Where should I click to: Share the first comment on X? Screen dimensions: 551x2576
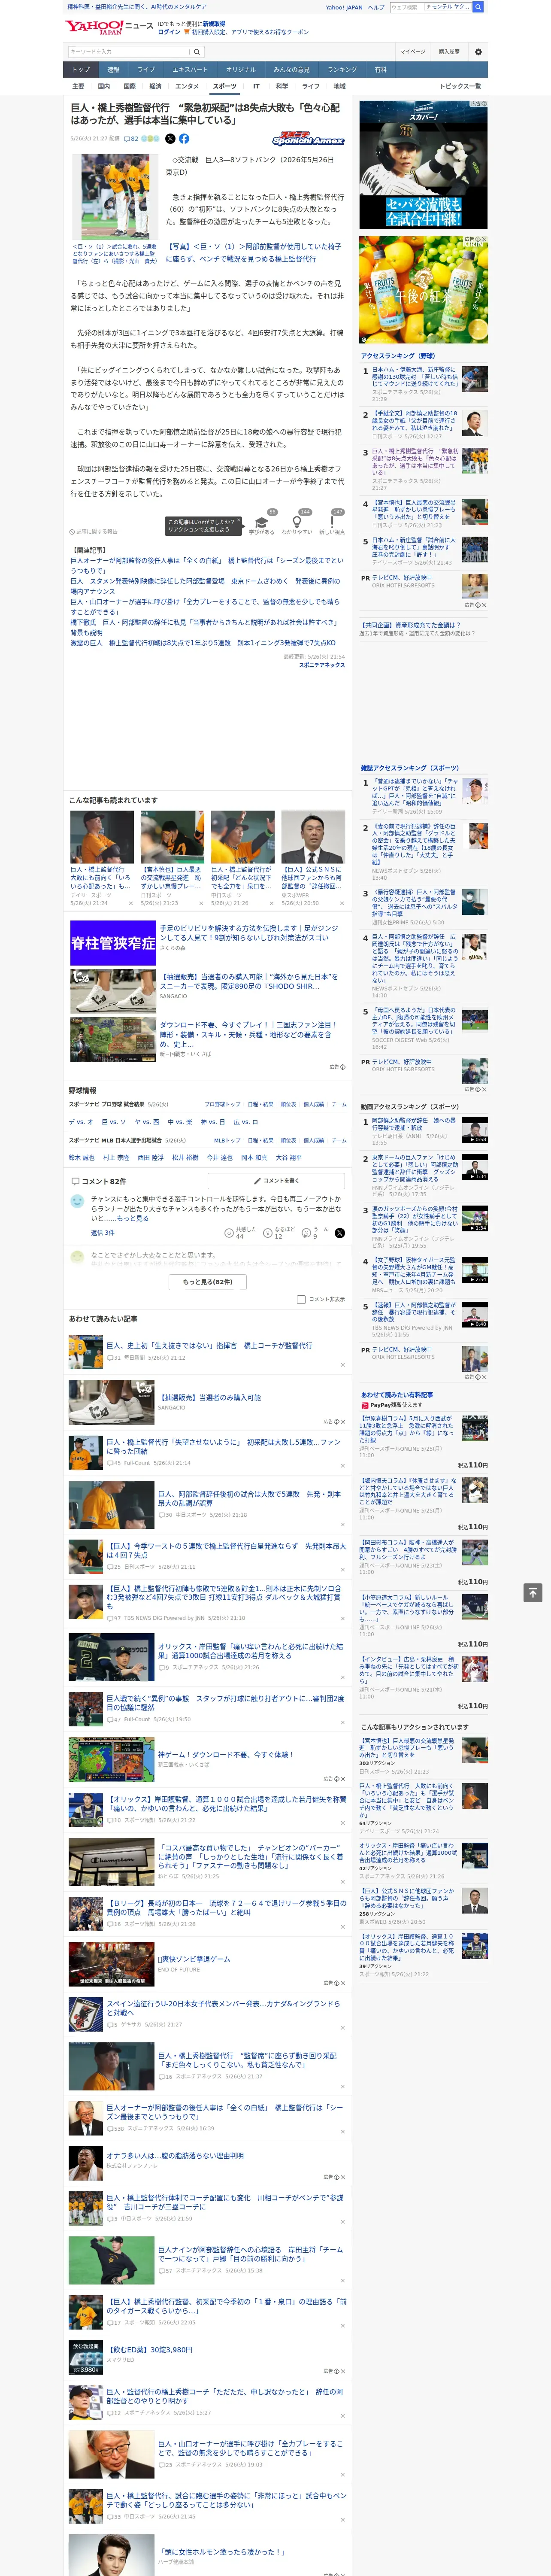click(x=339, y=1233)
